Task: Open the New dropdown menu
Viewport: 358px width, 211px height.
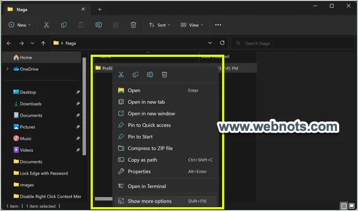Action: (20, 25)
